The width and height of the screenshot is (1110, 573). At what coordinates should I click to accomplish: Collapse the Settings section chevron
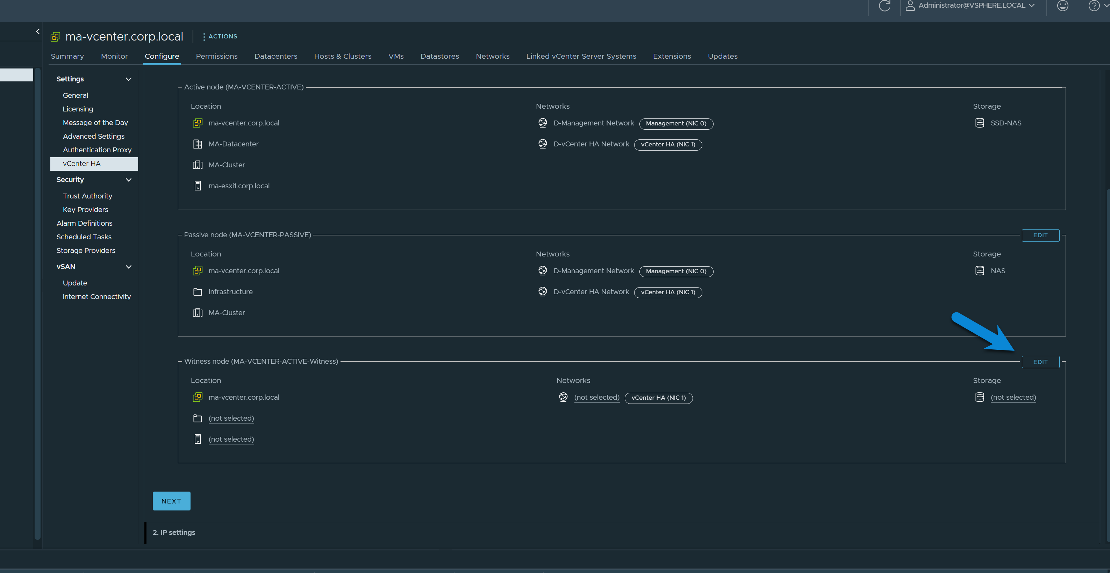[128, 79]
